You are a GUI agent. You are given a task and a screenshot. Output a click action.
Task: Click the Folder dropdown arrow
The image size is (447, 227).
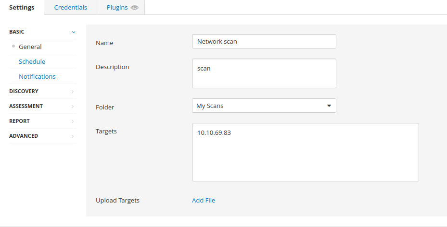pyautogui.click(x=329, y=106)
